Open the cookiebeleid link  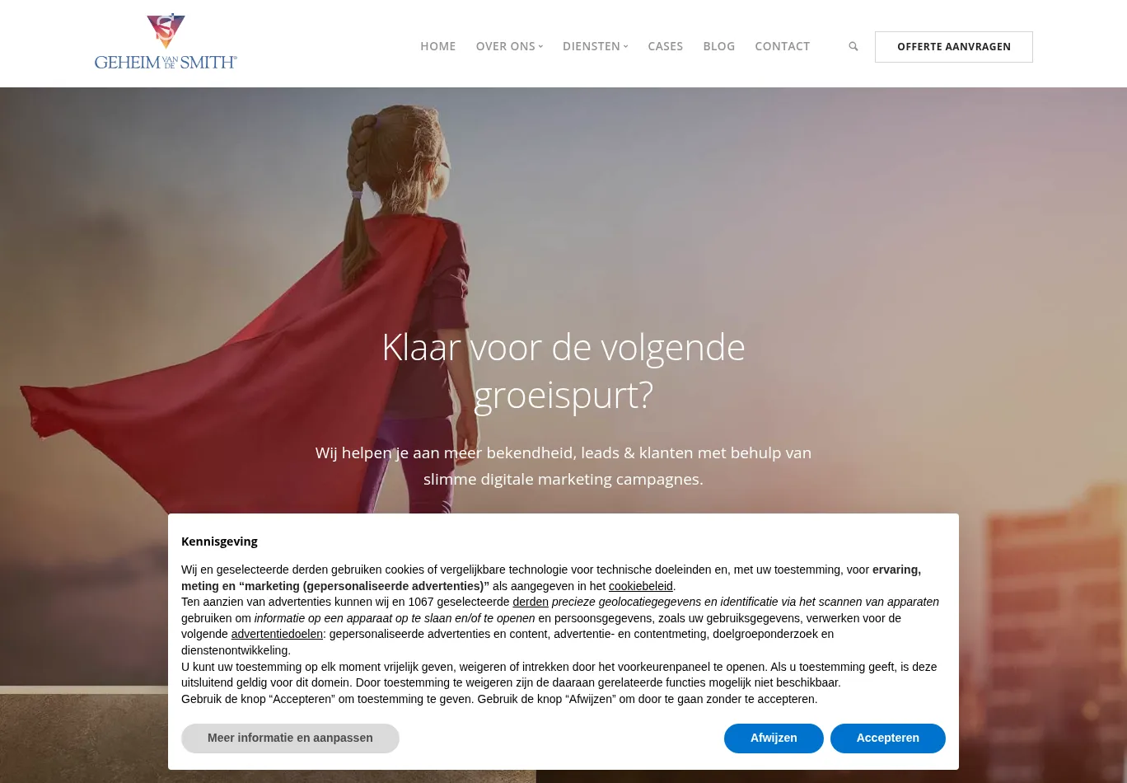641,586
